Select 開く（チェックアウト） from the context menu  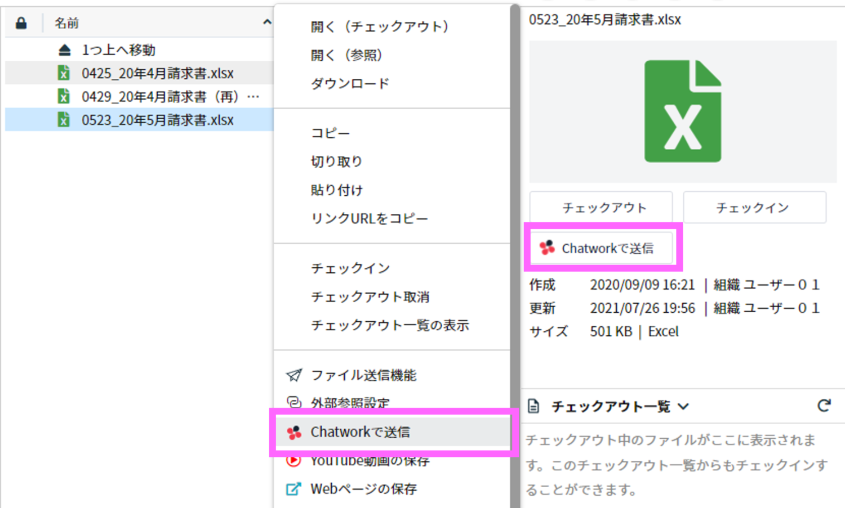pyautogui.click(x=380, y=26)
